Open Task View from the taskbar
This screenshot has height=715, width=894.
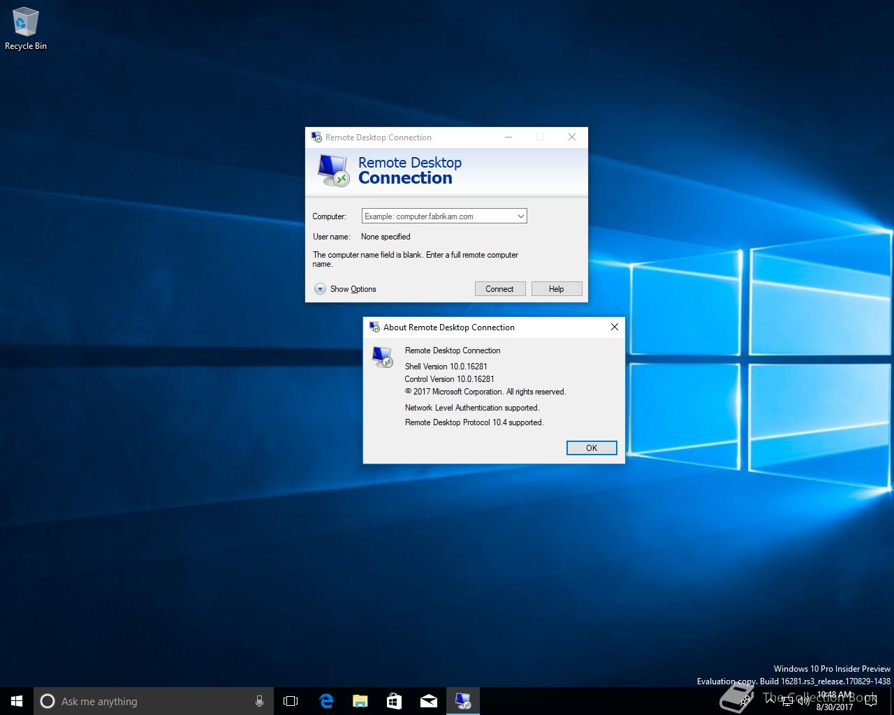(x=291, y=701)
